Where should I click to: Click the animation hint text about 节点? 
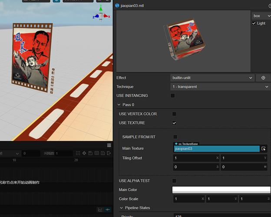(x=20, y=182)
